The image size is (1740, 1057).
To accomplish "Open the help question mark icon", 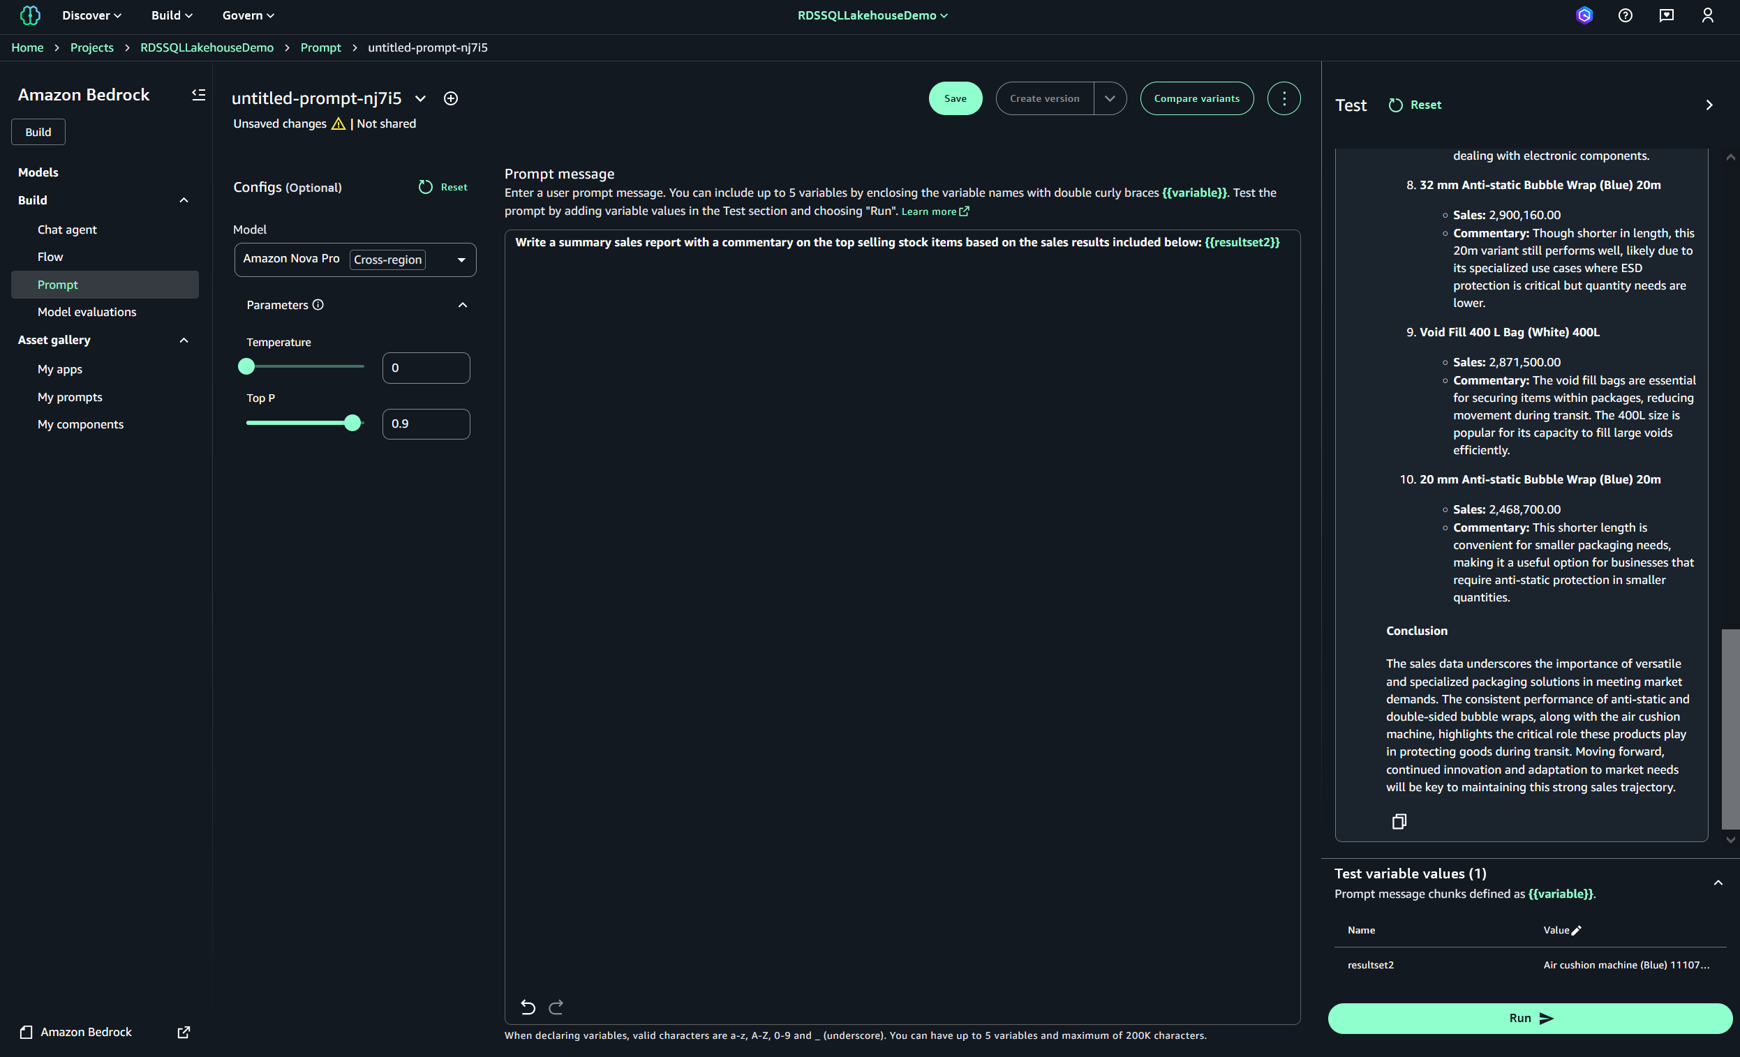I will (x=1625, y=15).
